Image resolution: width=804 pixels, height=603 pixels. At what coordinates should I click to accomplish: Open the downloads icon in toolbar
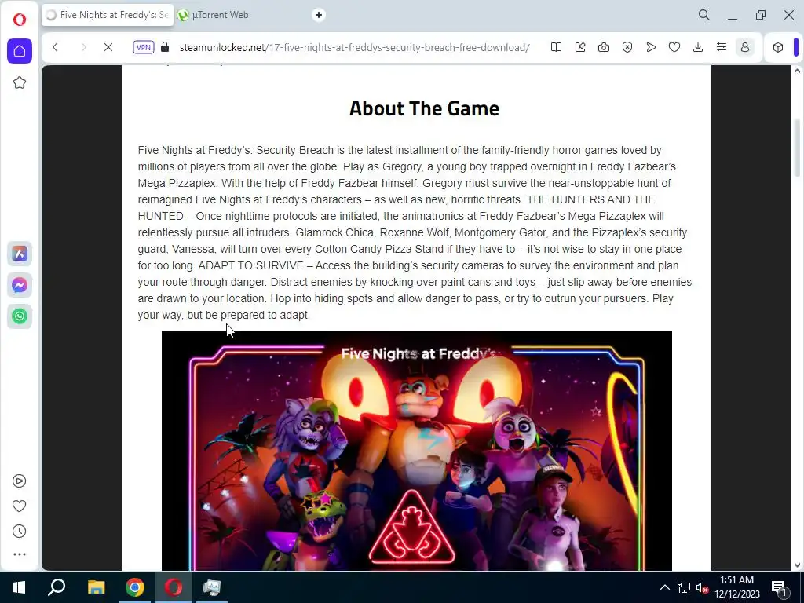click(698, 47)
